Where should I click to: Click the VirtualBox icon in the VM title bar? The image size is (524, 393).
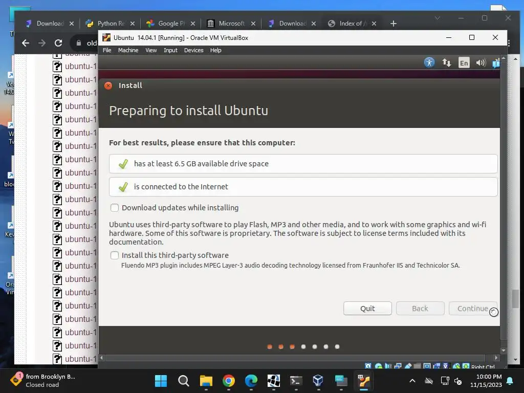tap(106, 37)
